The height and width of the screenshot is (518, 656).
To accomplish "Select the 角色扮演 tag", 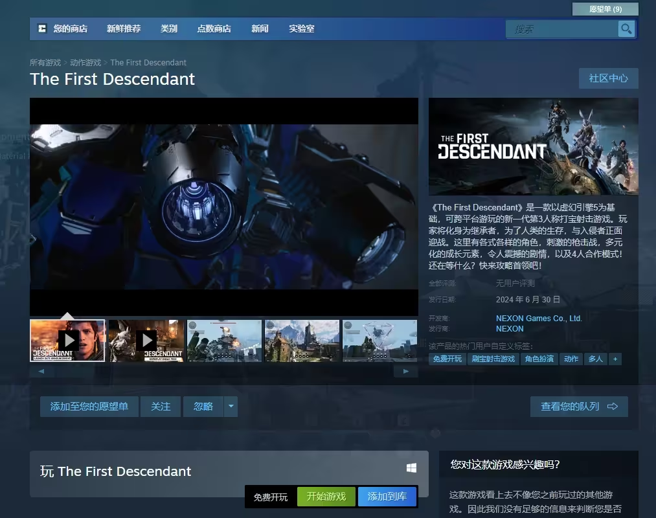I will pyautogui.click(x=539, y=359).
